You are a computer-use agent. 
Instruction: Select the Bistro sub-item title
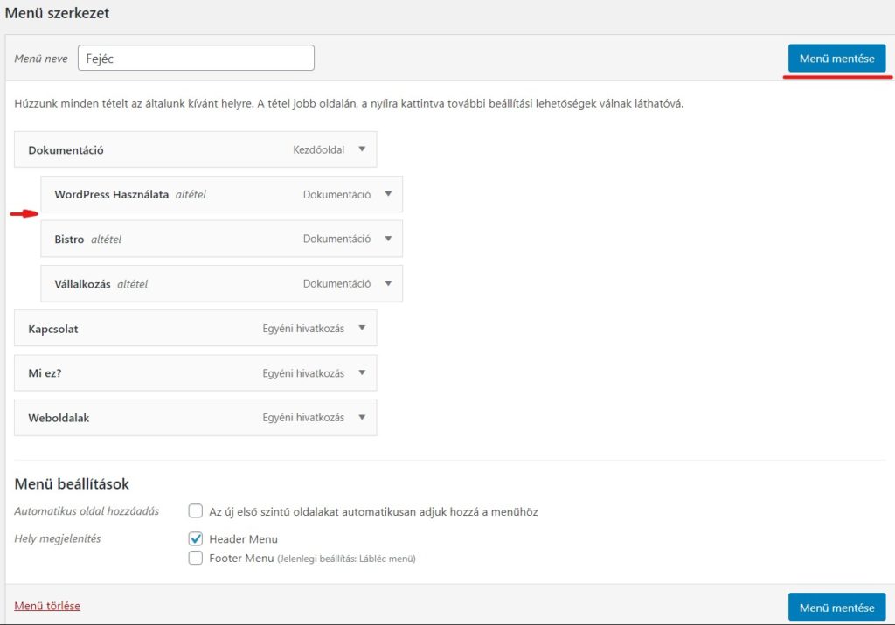69,240
